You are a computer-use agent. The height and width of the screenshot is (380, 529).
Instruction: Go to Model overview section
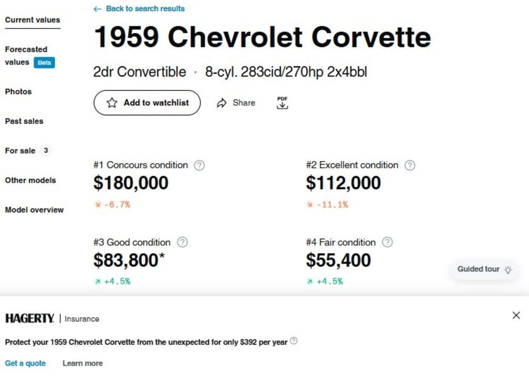pos(35,210)
